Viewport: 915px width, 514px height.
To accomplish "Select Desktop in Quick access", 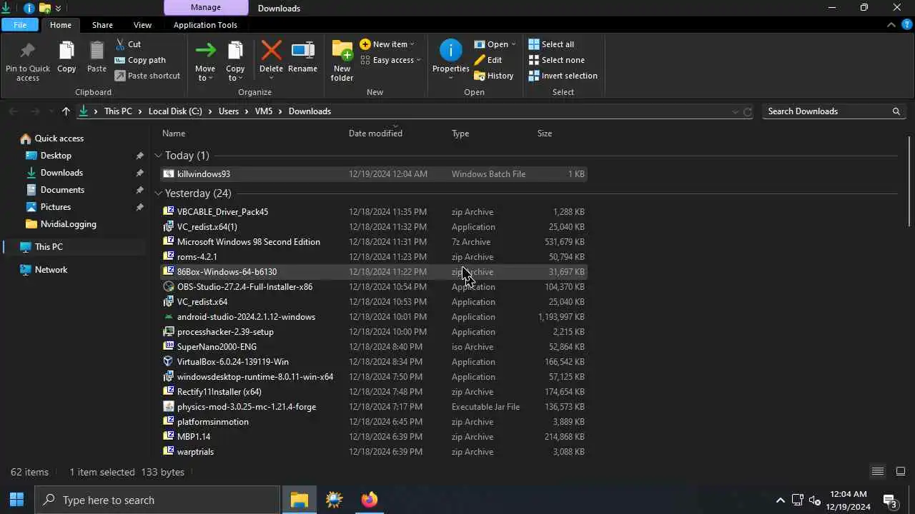I will [x=56, y=156].
